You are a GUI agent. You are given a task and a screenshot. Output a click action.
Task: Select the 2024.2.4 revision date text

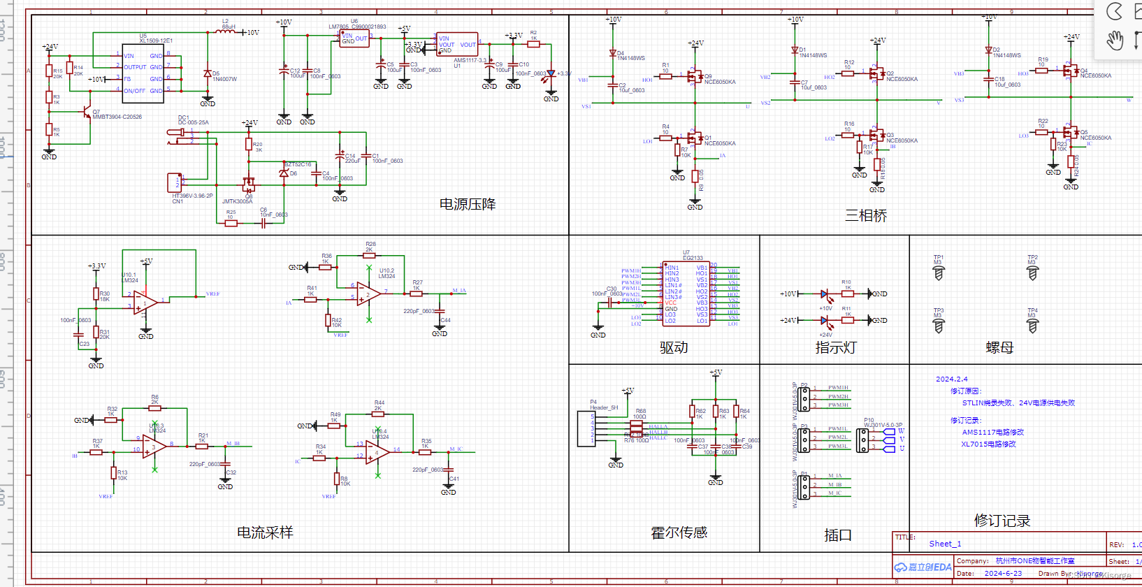[x=952, y=379]
